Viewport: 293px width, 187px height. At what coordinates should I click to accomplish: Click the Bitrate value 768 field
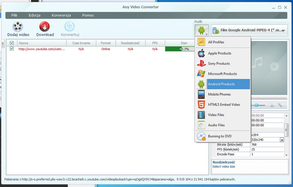(x=267, y=145)
